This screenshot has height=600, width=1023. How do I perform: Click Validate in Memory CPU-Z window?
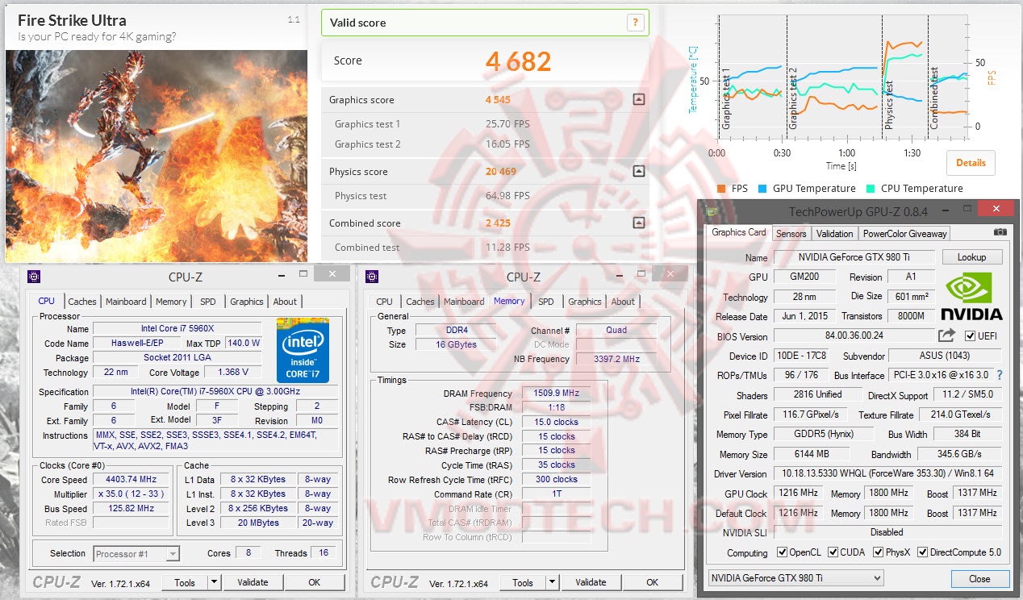(591, 582)
